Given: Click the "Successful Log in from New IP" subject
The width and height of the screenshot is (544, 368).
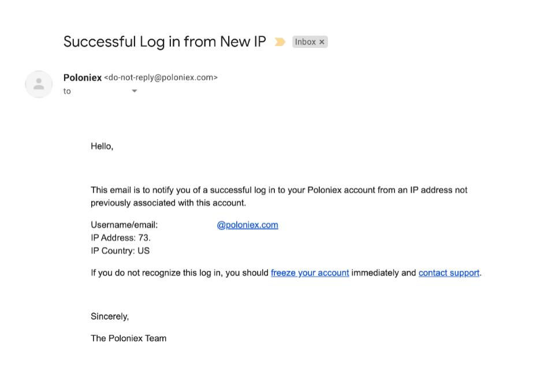Looking at the screenshot, I should tap(165, 42).
